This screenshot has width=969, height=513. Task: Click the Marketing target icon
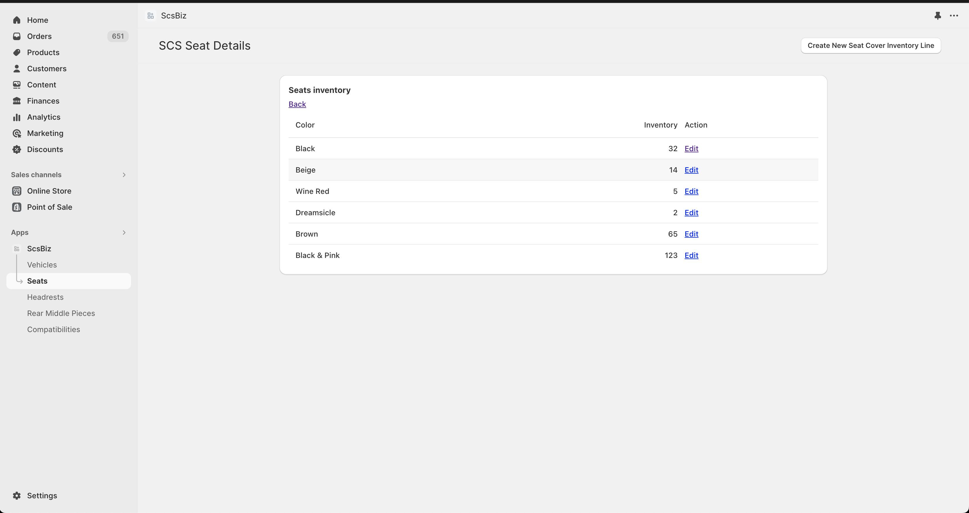pyautogui.click(x=16, y=133)
